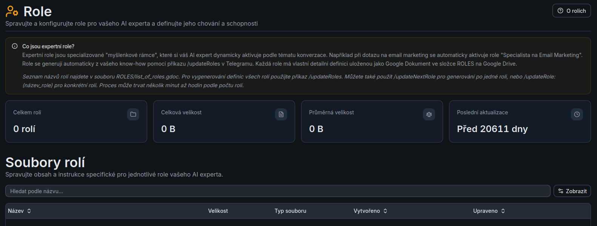Click the scales icon in Průměrná velikost card
The image size is (597, 226).
click(429, 114)
